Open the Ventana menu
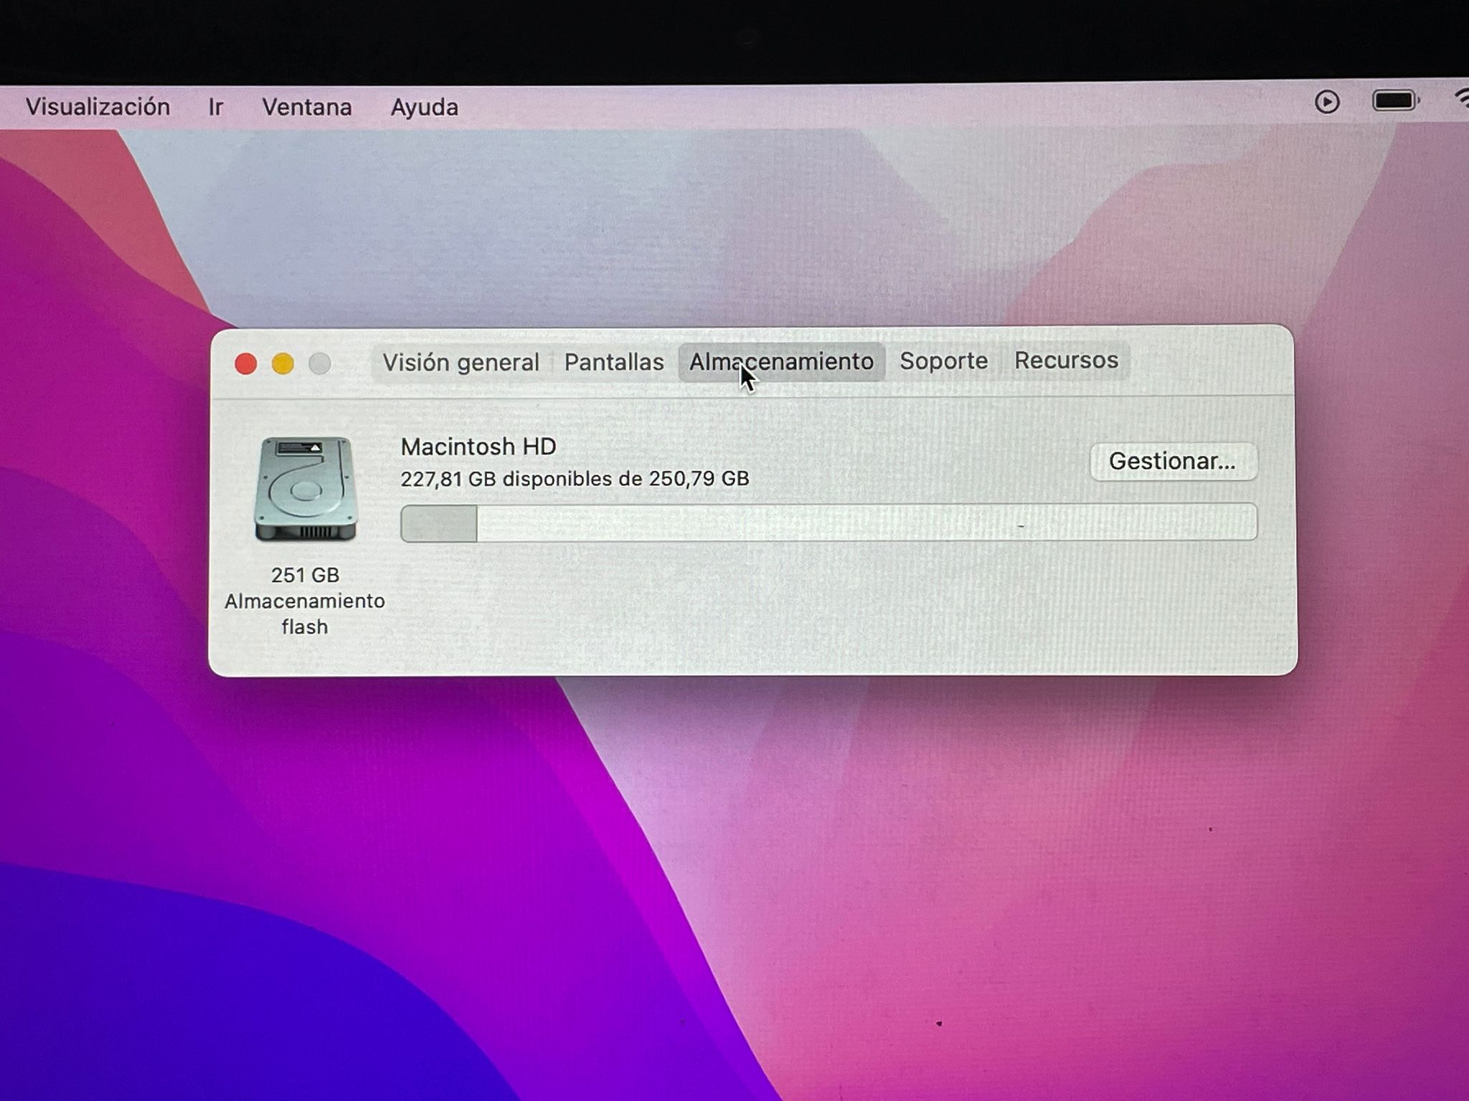Screen dimensions: 1469x1101 306,108
